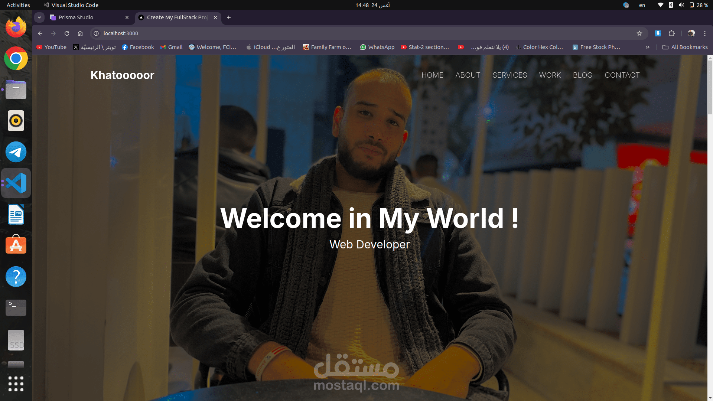Open the WORK nav link
Viewport: 713px width, 401px height.
pyautogui.click(x=550, y=75)
